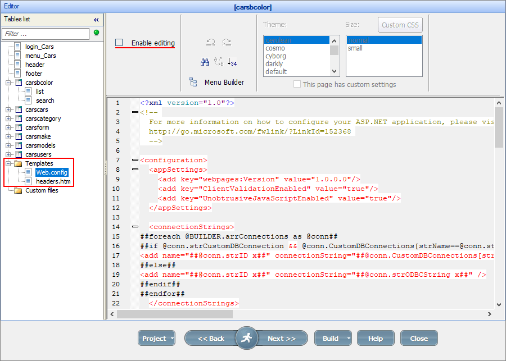Open the Project dropdown menu
506x361 pixels.
click(x=156, y=338)
